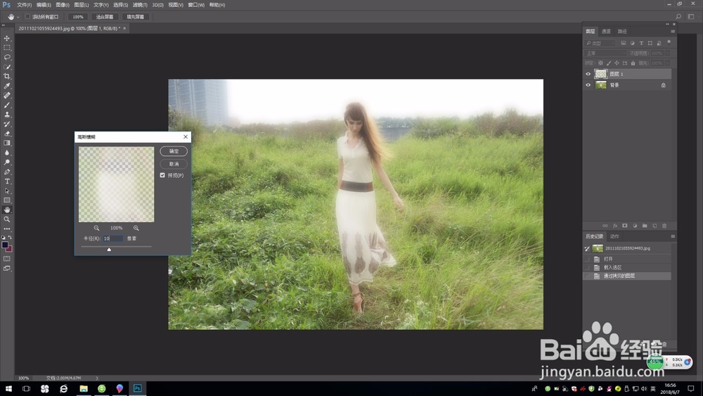Click the new adjustment layer icon

(x=635, y=226)
